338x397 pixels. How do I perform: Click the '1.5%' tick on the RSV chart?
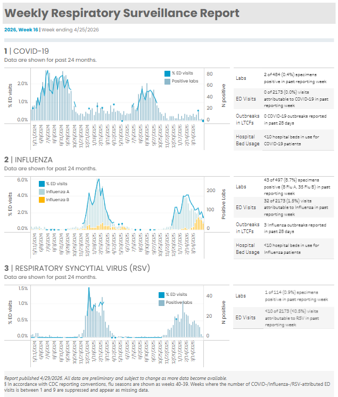click(23, 288)
